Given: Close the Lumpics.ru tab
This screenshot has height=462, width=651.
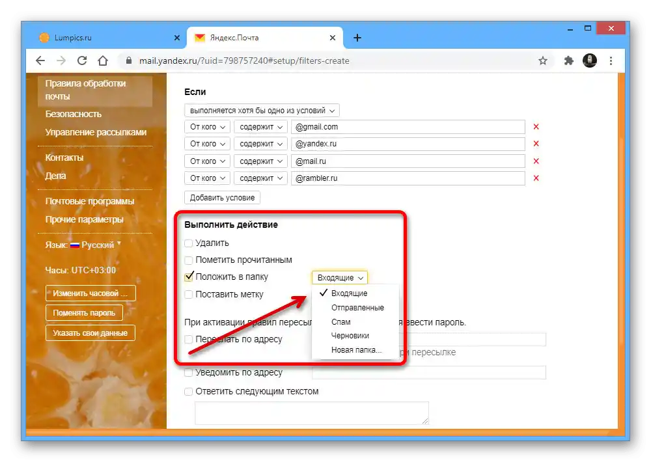Looking at the screenshot, I should [x=177, y=38].
